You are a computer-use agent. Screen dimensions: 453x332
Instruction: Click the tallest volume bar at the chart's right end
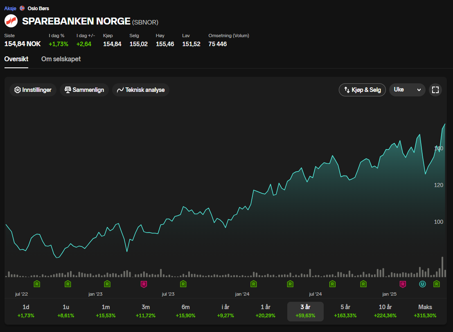(x=442, y=267)
